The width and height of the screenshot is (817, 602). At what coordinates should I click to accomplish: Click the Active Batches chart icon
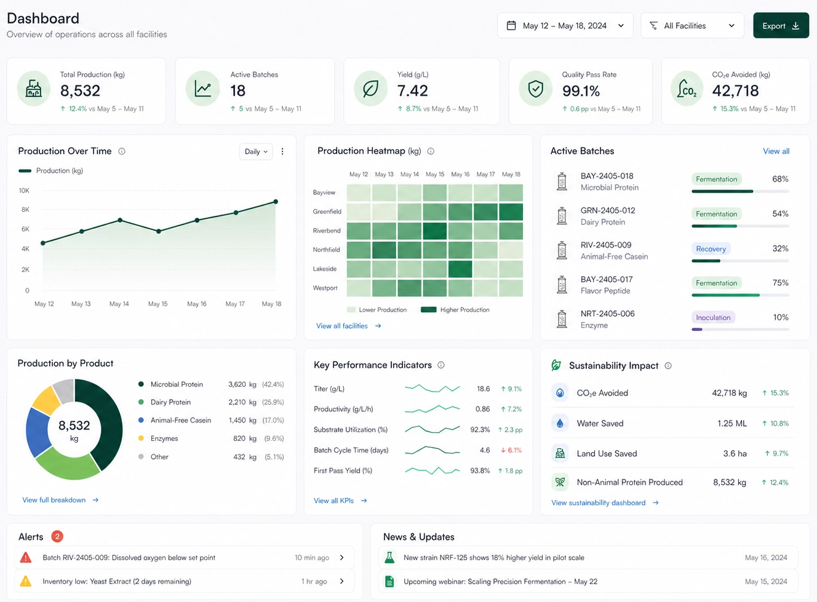(202, 89)
